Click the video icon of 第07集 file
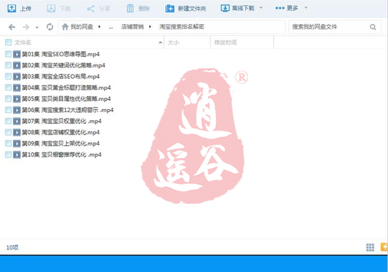 [x=17, y=121]
